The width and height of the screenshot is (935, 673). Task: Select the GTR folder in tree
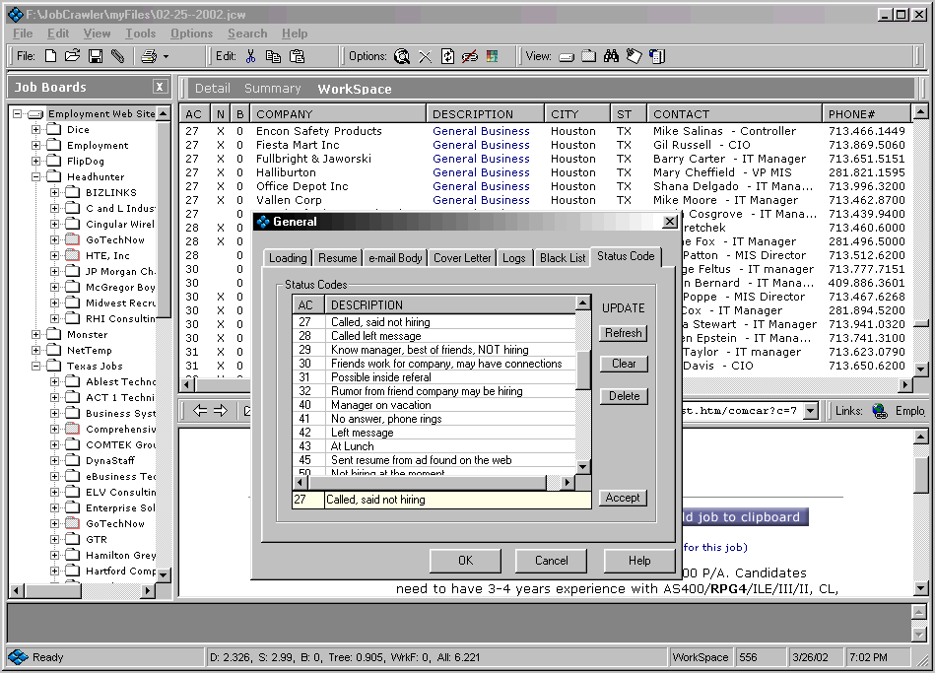click(96, 539)
